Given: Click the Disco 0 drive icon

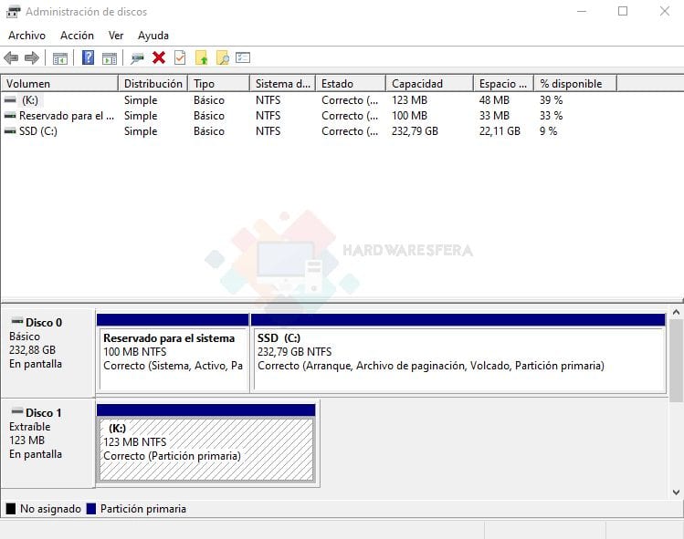Looking at the screenshot, I should click(17, 322).
